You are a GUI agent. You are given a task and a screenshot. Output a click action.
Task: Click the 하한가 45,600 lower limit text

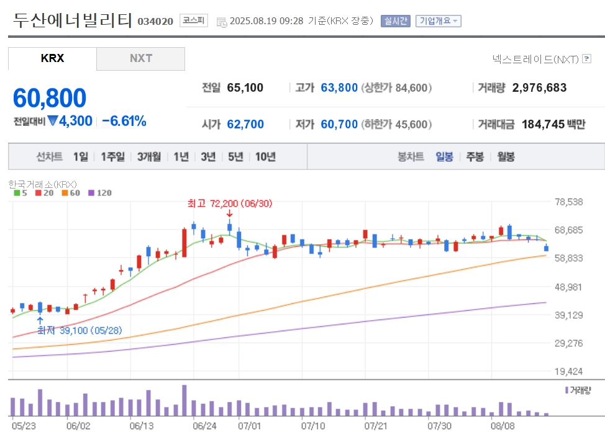pos(396,124)
